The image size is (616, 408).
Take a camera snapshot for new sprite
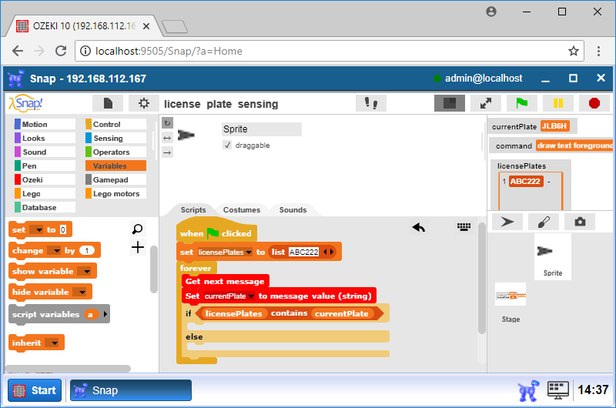point(580,222)
